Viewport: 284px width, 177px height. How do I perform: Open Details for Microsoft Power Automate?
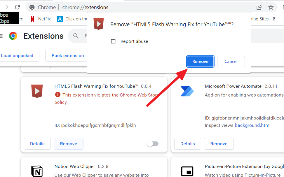click(x=188, y=144)
